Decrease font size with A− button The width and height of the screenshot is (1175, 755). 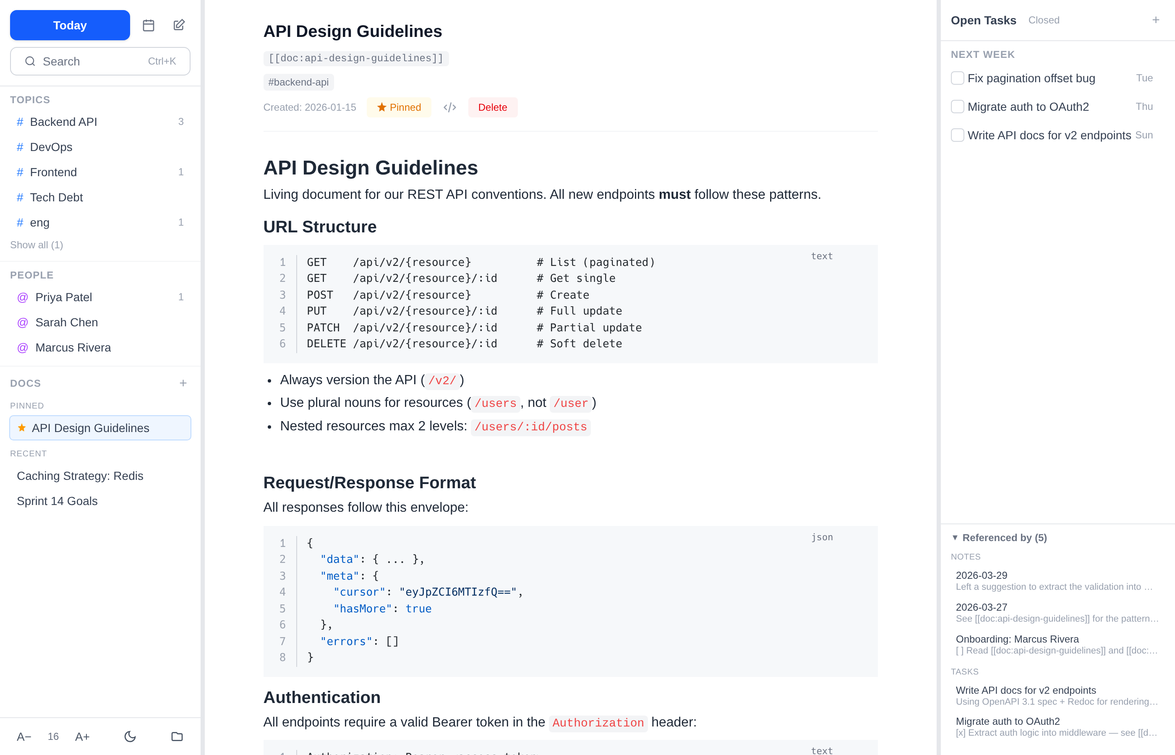pyautogui.click(x=23, y=737)
